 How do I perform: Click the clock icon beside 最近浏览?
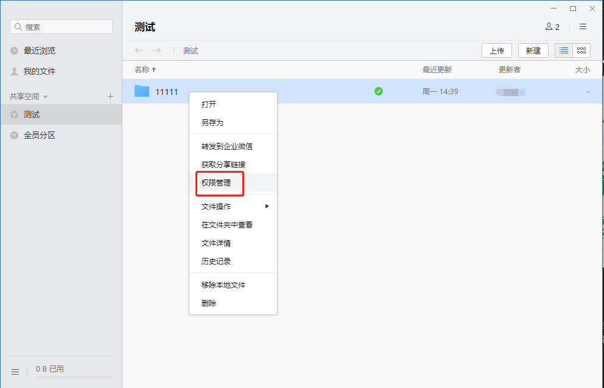[14, 51]
